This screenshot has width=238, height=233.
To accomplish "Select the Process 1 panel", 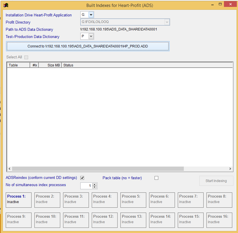I will [x=19, y=200].
